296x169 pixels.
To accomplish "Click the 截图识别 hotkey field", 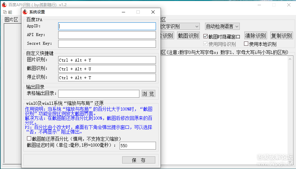I will point(107,69).
